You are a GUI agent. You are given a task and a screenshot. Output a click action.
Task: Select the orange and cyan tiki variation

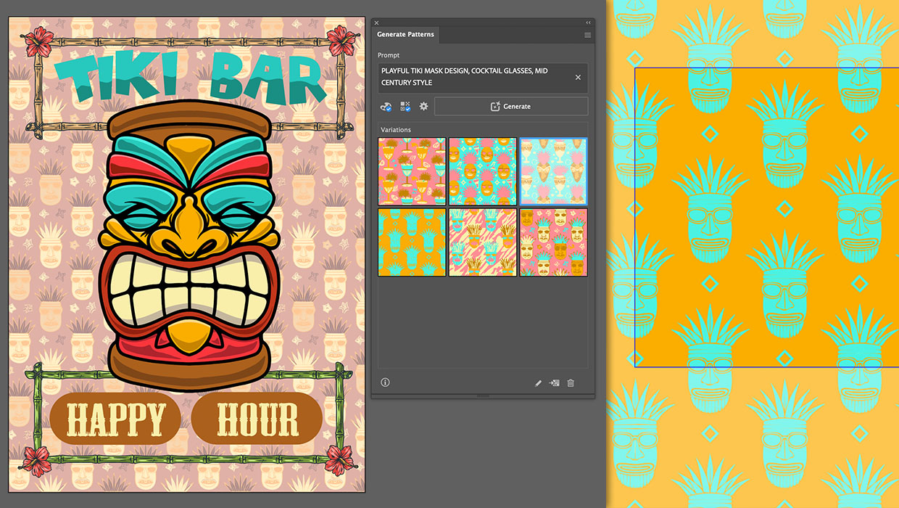[411, 242]
